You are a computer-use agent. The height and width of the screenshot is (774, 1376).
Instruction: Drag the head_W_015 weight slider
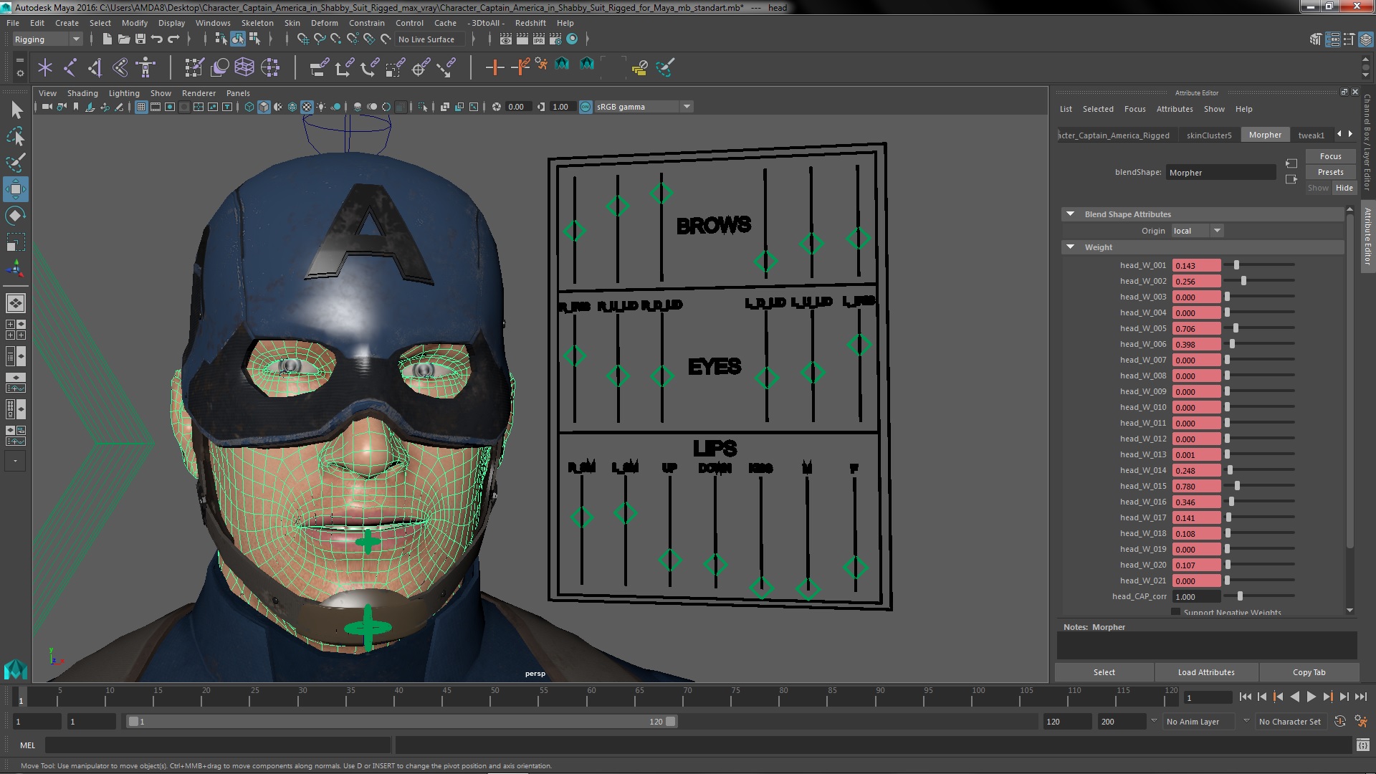pyautogui.click(x=1238, y=484)
